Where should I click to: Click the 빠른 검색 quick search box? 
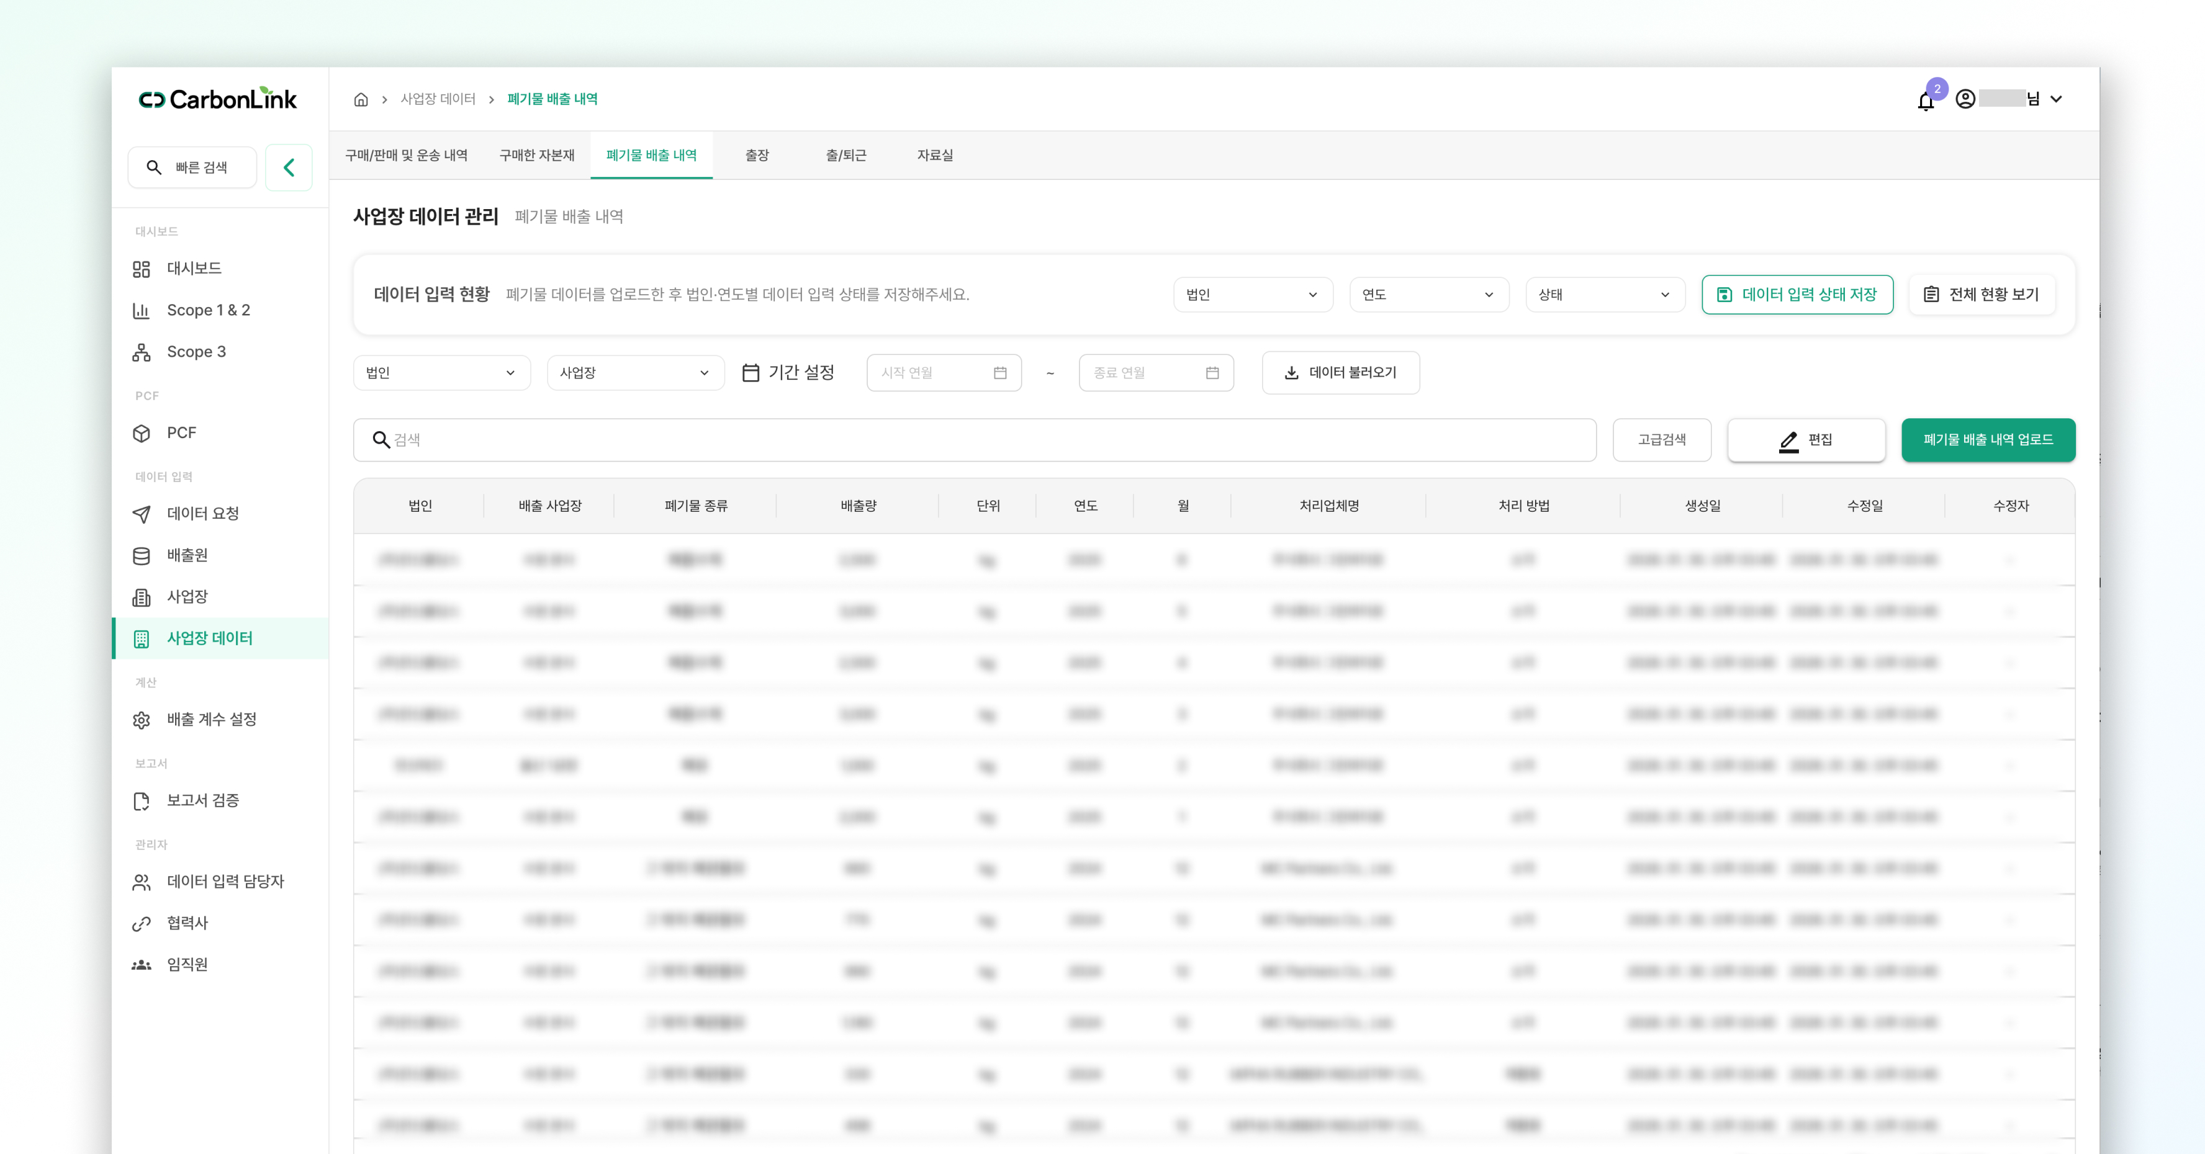pyautogui.click(x=192, y=168)
